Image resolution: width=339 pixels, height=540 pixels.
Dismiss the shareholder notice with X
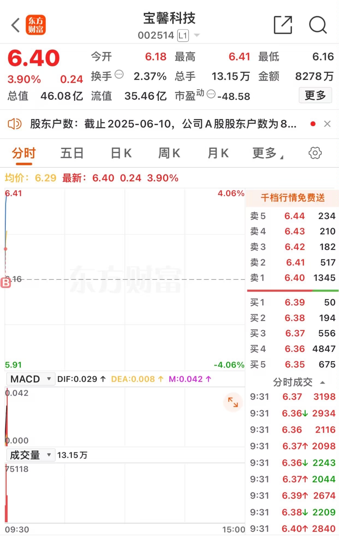point(327,124)
